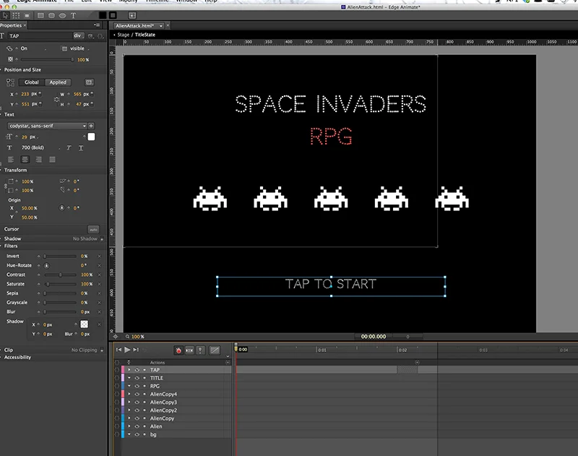
Task: Align text left
Action: click(x=11, y=159)
